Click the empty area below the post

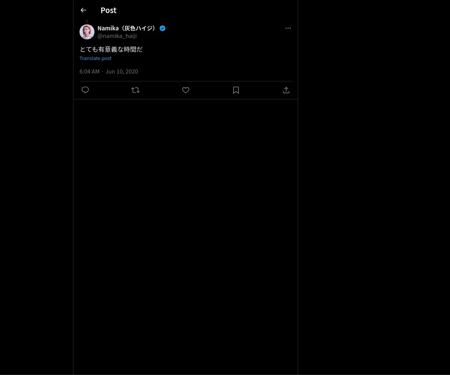pyautogui.click(x=186, y=236)
